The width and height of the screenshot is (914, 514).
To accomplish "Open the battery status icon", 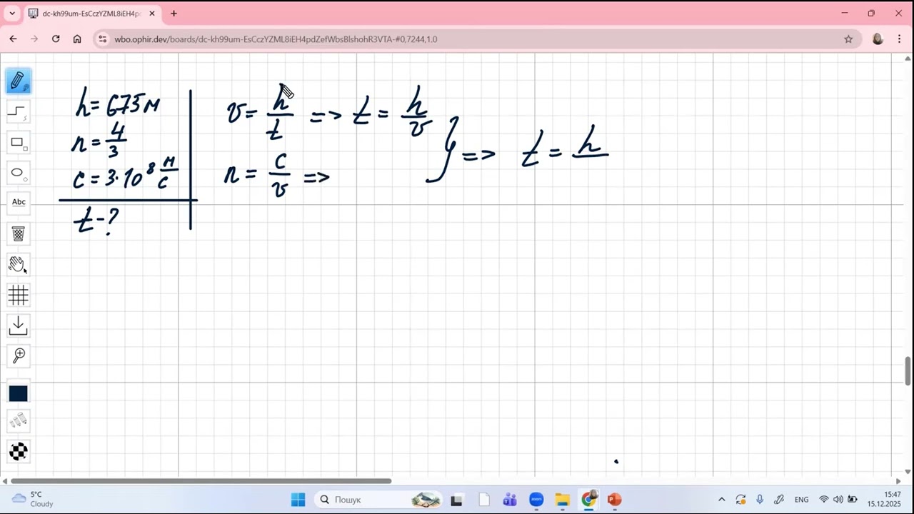I will tap(852, 500).
